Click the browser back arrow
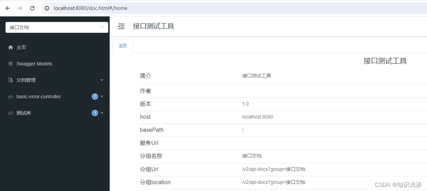 [x=8, y=8]
